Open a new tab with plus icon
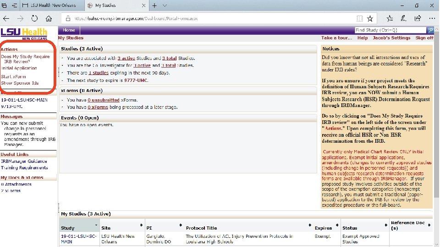440x247 pixels. click(154, 5)
